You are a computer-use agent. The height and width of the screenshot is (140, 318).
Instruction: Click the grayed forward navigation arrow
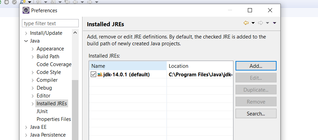pyautogui.click(x=260, y=23)
